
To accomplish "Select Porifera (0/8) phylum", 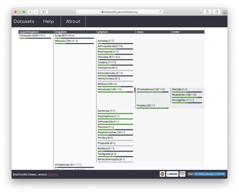I will pyautogui.click(x=105, y=138).
